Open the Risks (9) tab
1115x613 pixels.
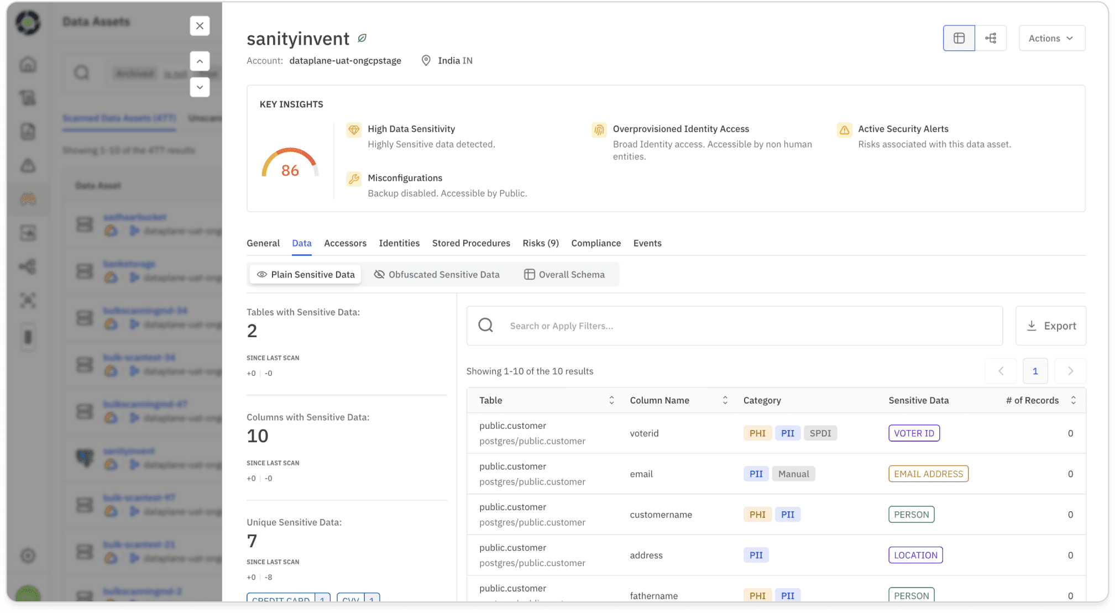pos(540,243)
